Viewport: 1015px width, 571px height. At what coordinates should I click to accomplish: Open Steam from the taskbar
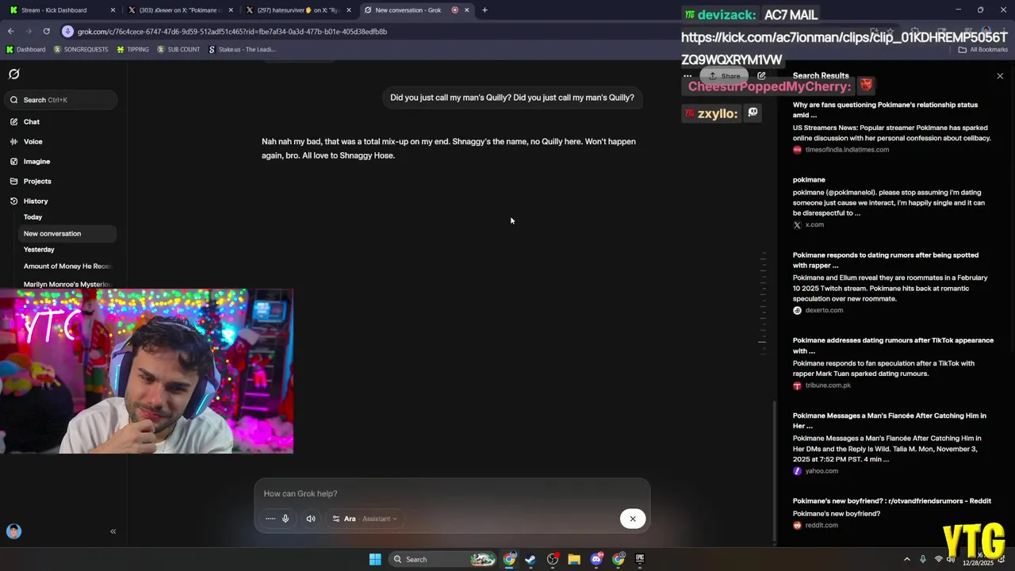point(530,559)
